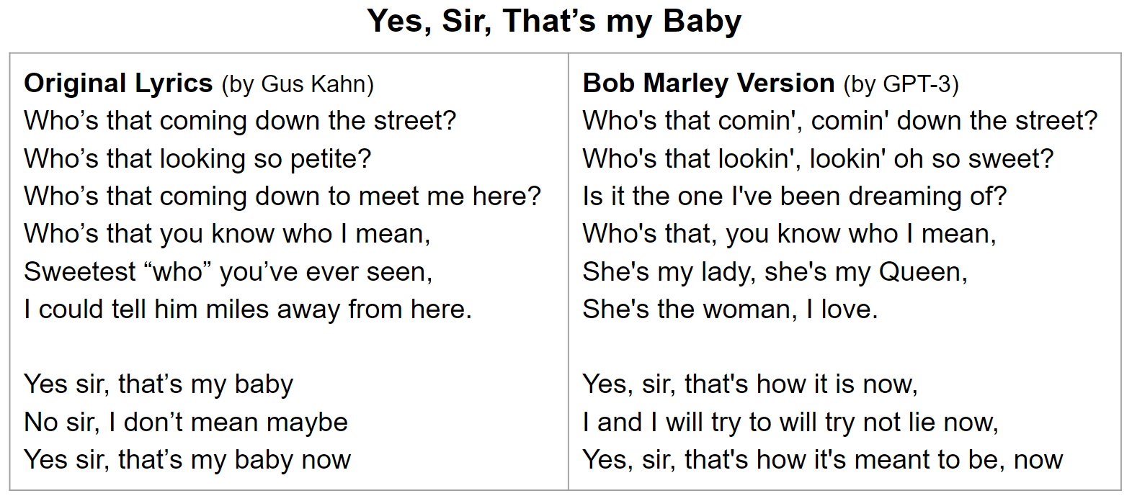This screenshot has width=1132, height=501.
Task: Select the line "Who's that coming down to meet me here?"
Action: click(282, 196)
